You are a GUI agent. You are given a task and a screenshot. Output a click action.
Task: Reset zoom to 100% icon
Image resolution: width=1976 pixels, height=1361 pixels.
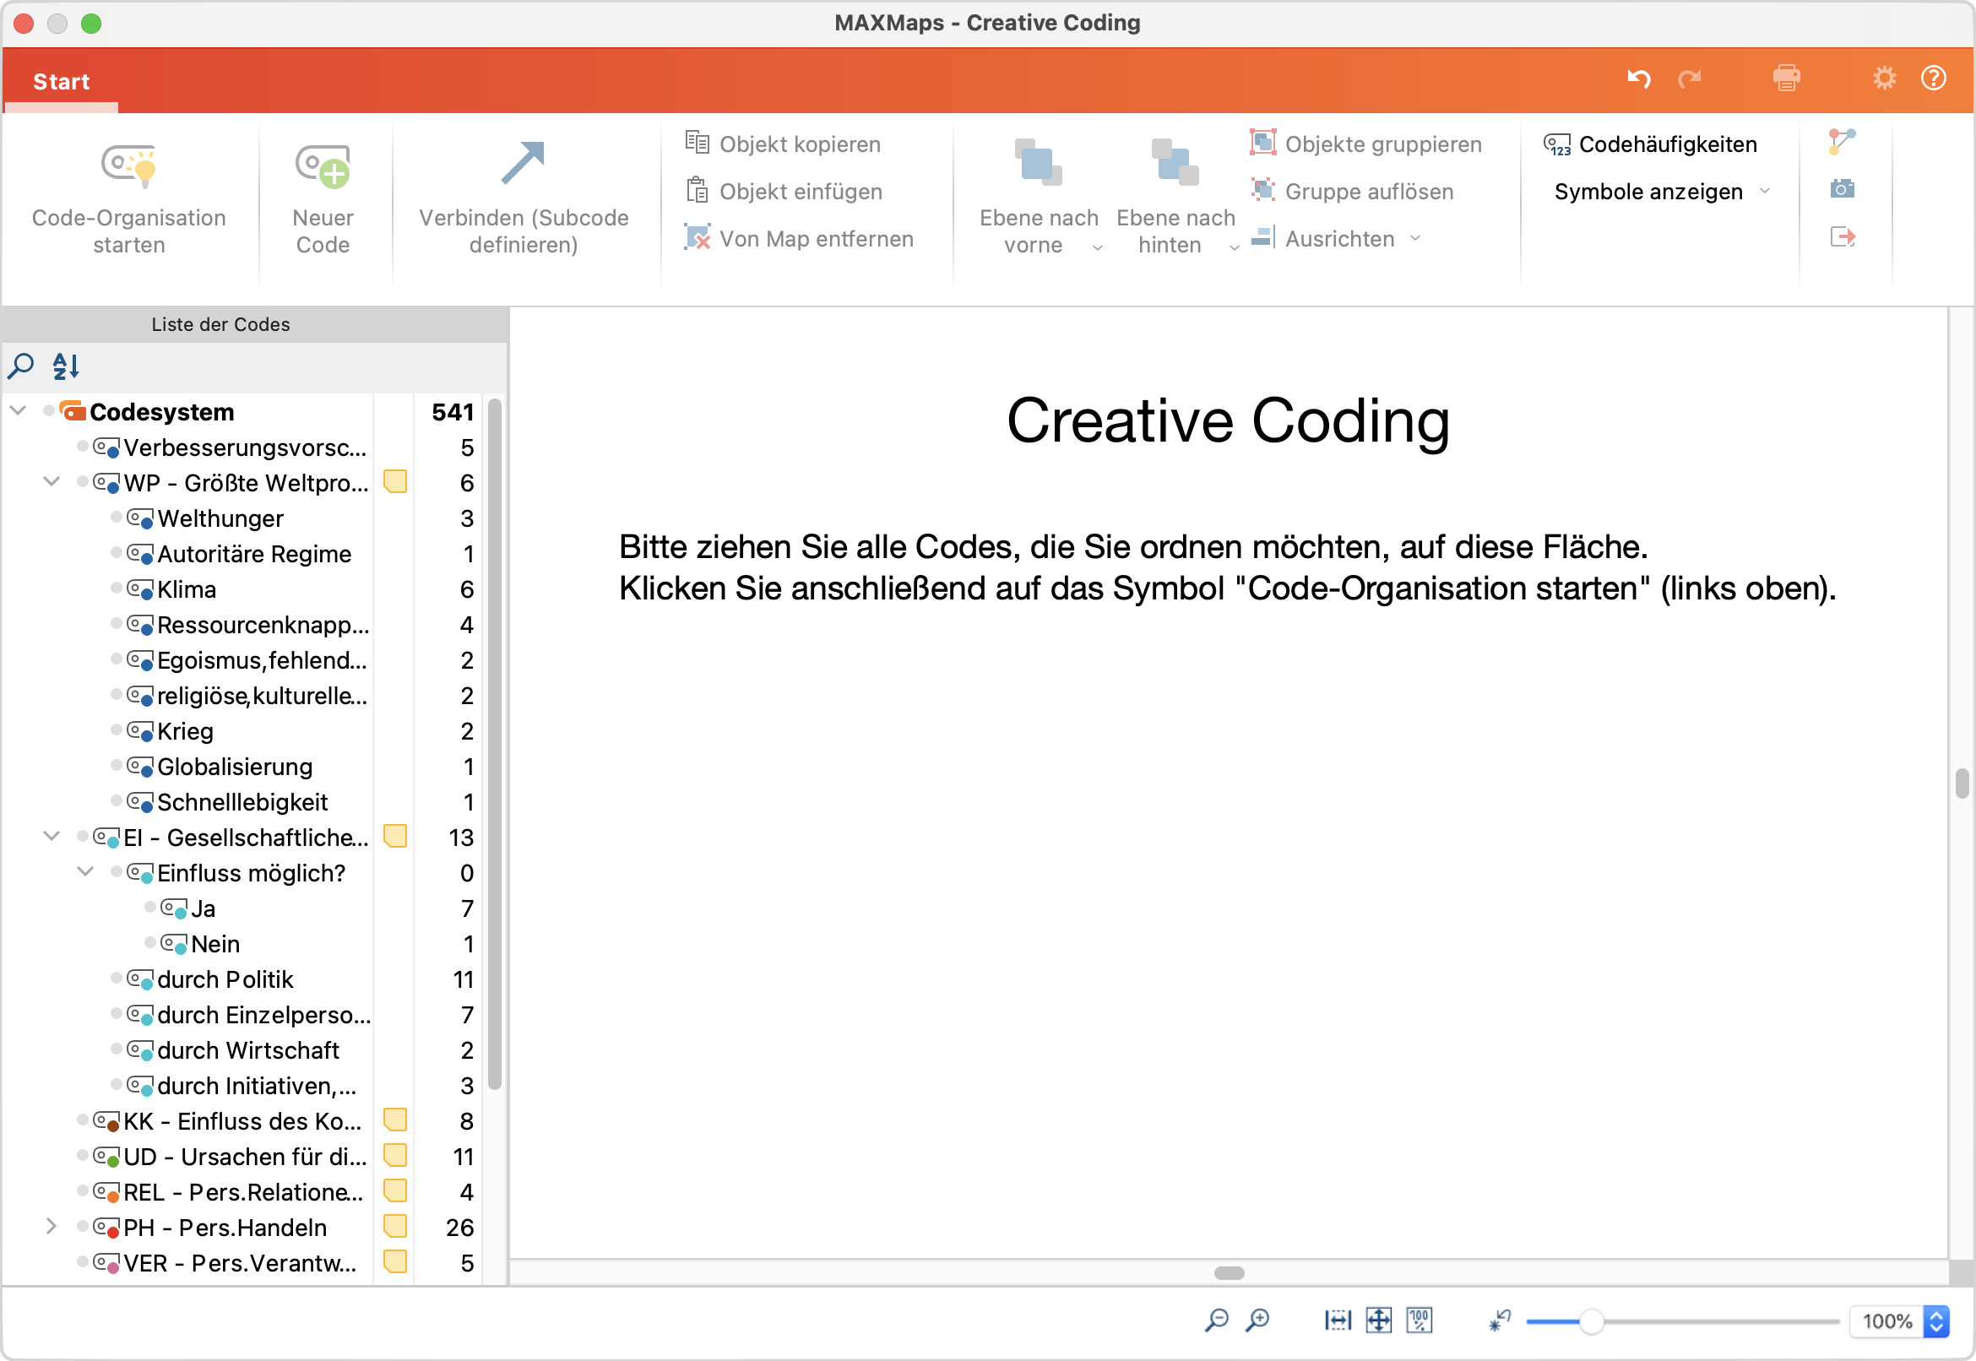tap(1420, 1321)
